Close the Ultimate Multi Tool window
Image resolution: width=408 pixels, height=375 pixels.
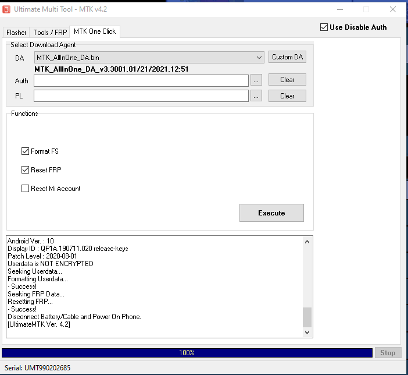tap(393, 10)
